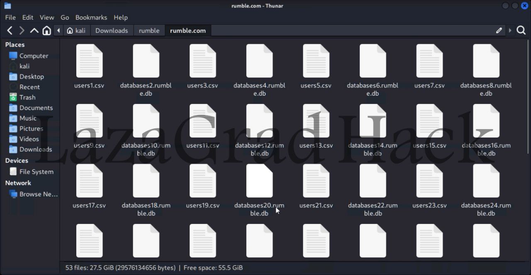Open search with the magnifier icon
The width and height of the screenshot is (531, 275).
[x=521, y=30]
